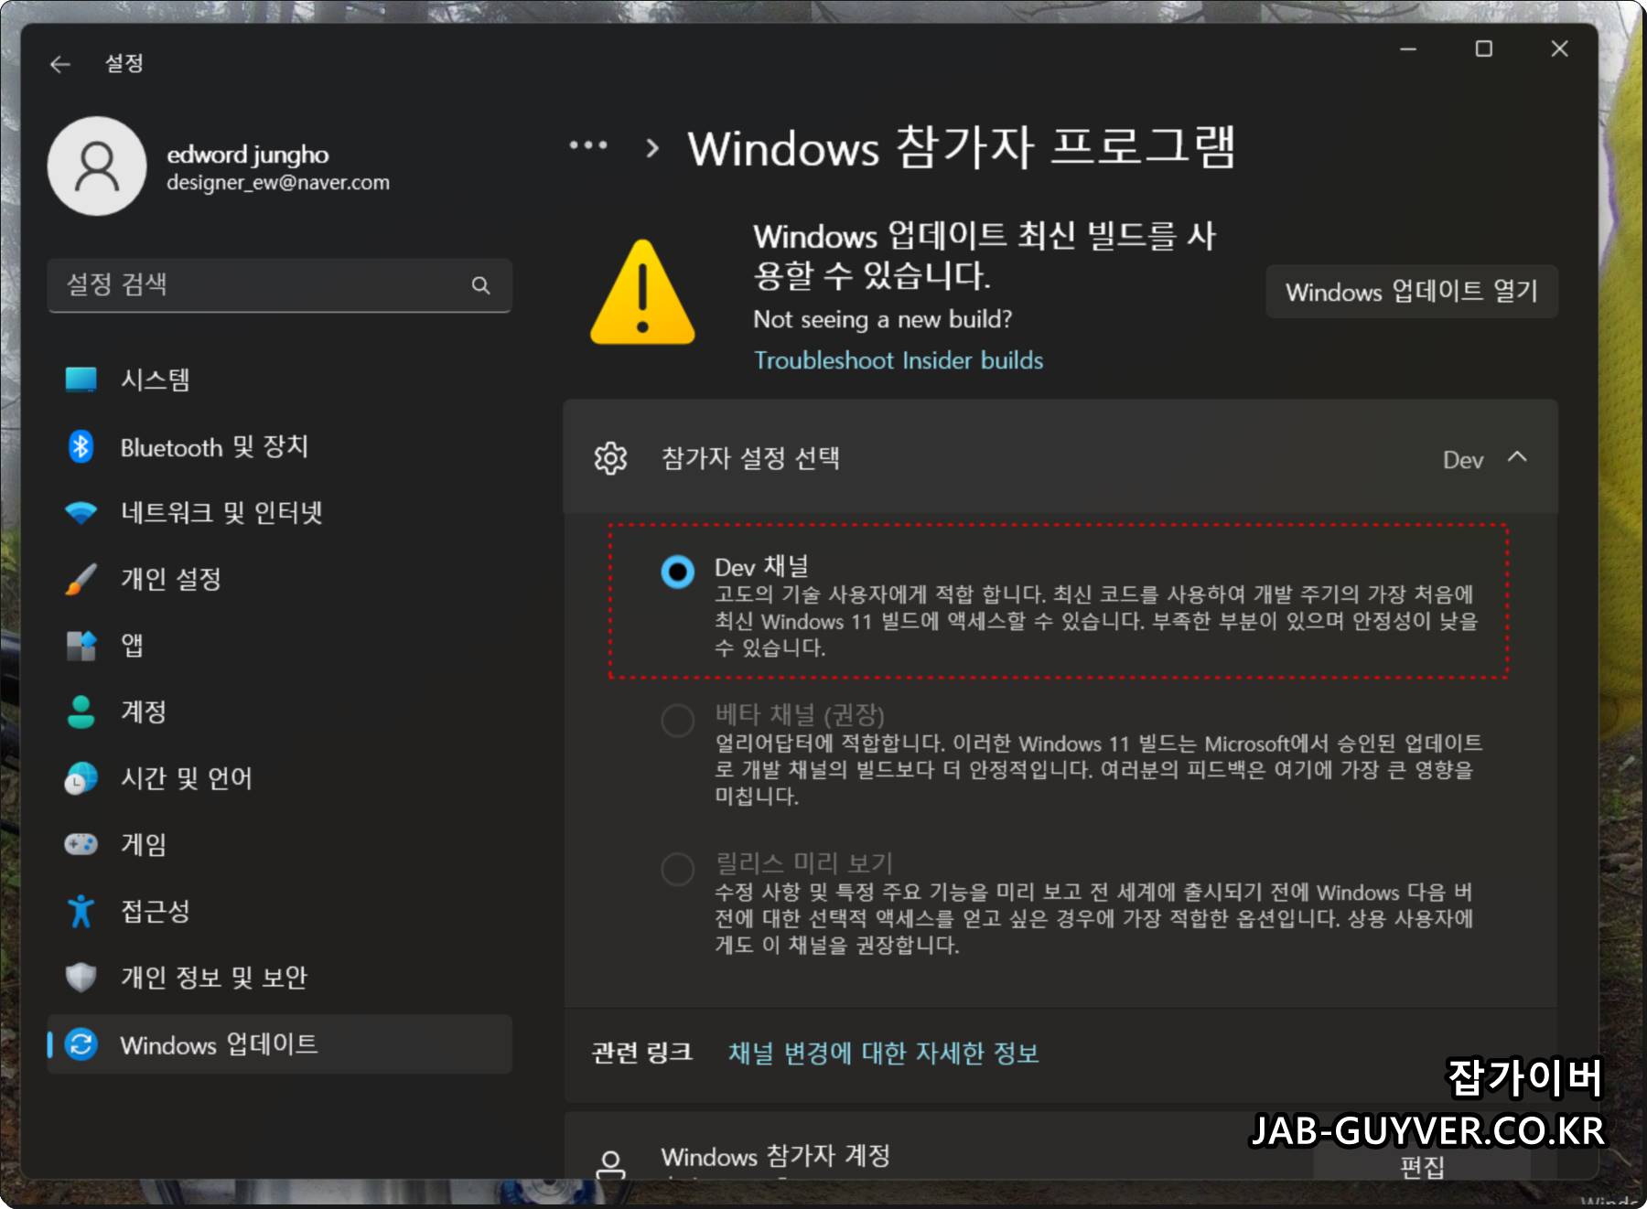The height and width of the screenshot is (1209, 1647).
Task: Switch to 개인 설정 category
Action: click(279, 579)
